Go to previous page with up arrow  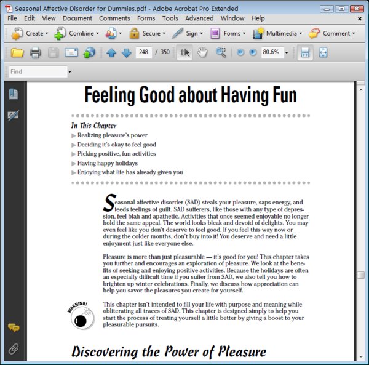(111, 52)
